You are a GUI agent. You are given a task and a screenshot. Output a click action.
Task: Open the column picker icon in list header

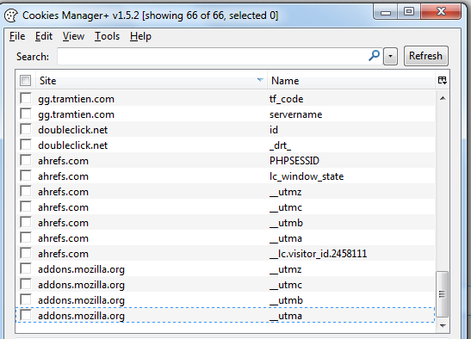coord(443,81)
